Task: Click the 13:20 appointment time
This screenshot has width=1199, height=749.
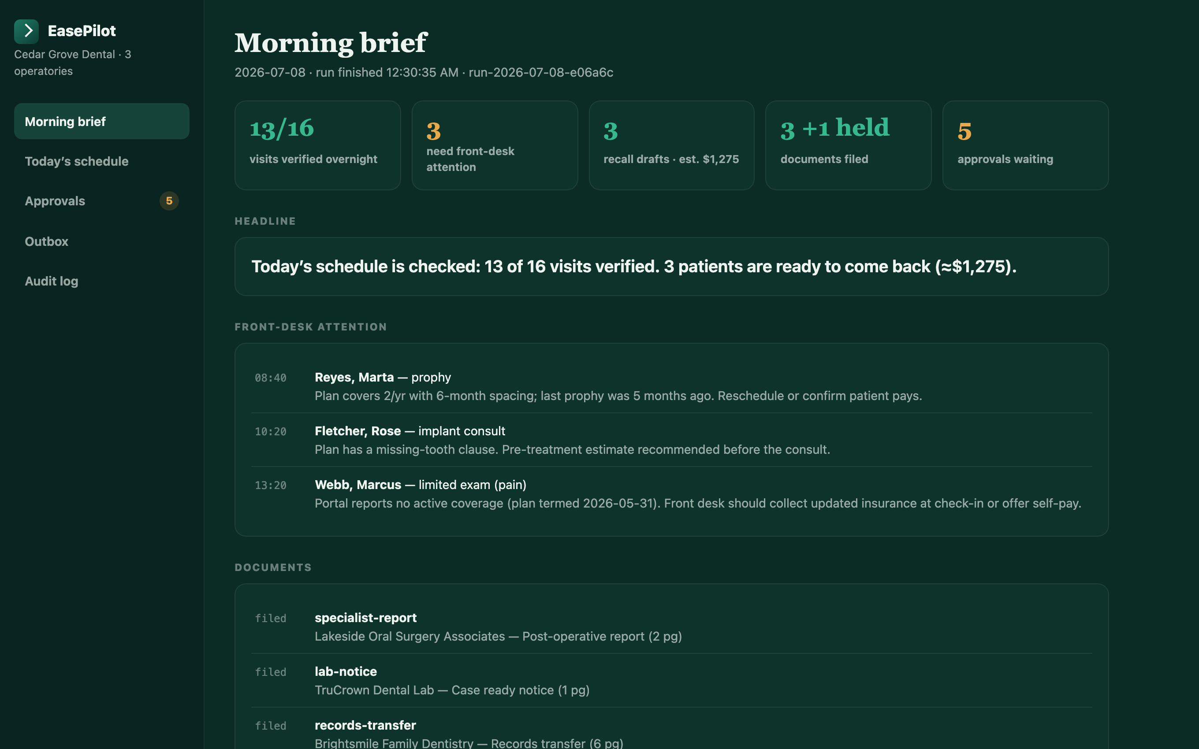Action: (x=271, y=486)
